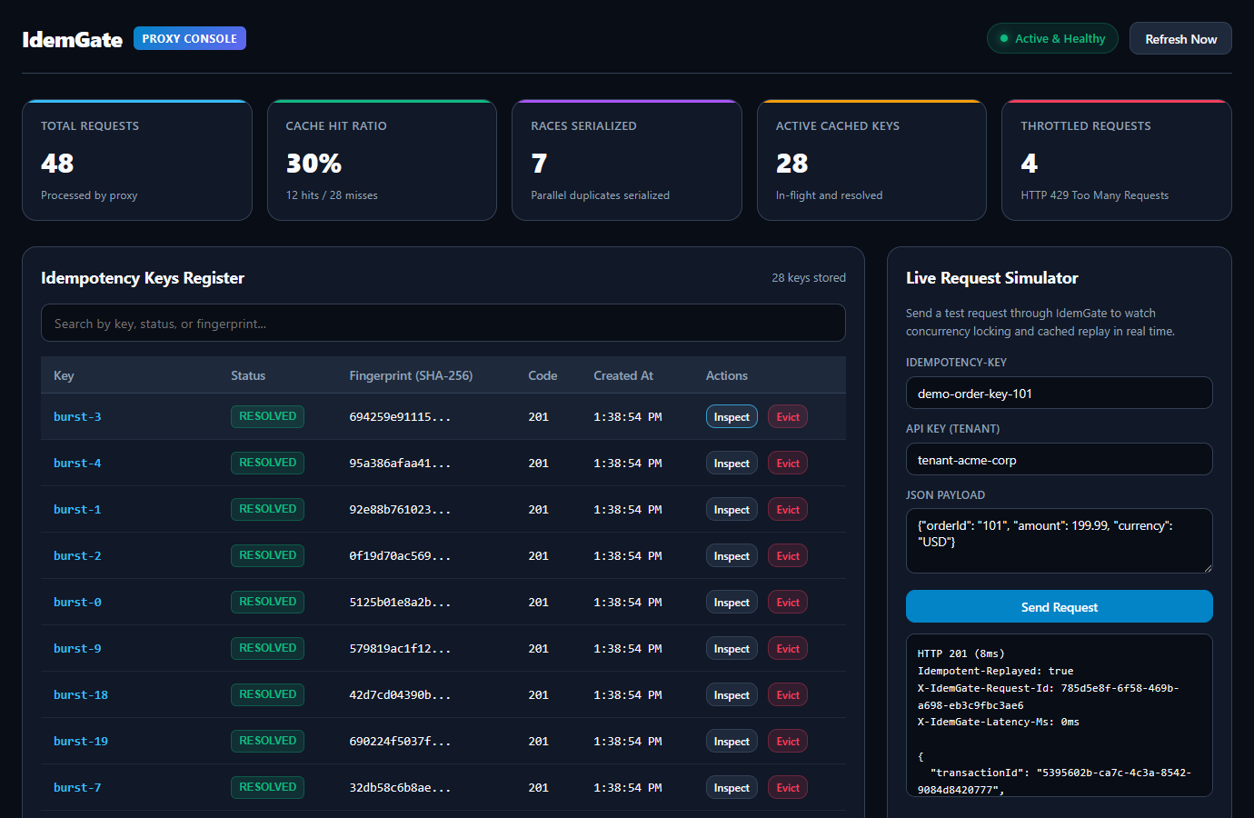The image size is (1254, 818).
Task: Inspect the burst-4 key
Action: (x=731, y=463)
